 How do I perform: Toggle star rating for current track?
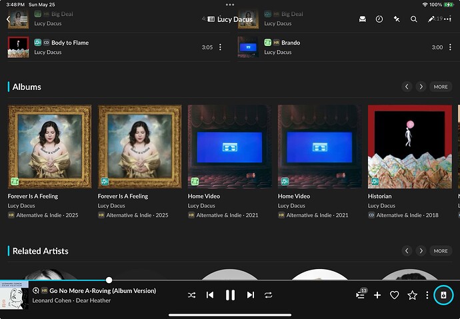coord(412,295)
